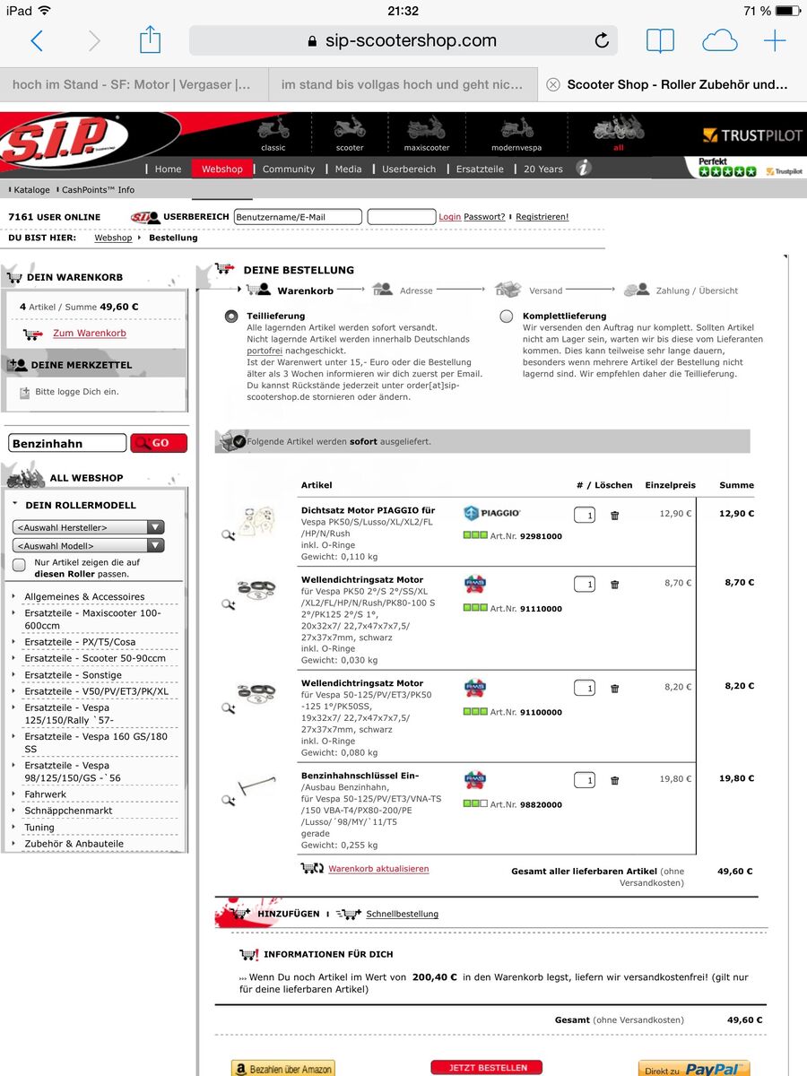Choose the Komplettlieferung radio option
The image size is (807, 1076).
tap(507, 317)
